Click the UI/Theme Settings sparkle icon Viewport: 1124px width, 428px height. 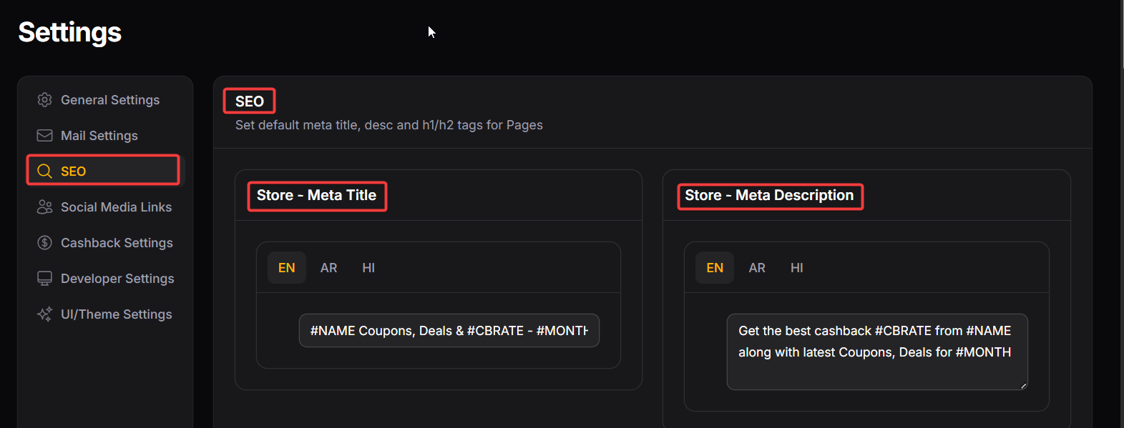[x=44, y=314]
